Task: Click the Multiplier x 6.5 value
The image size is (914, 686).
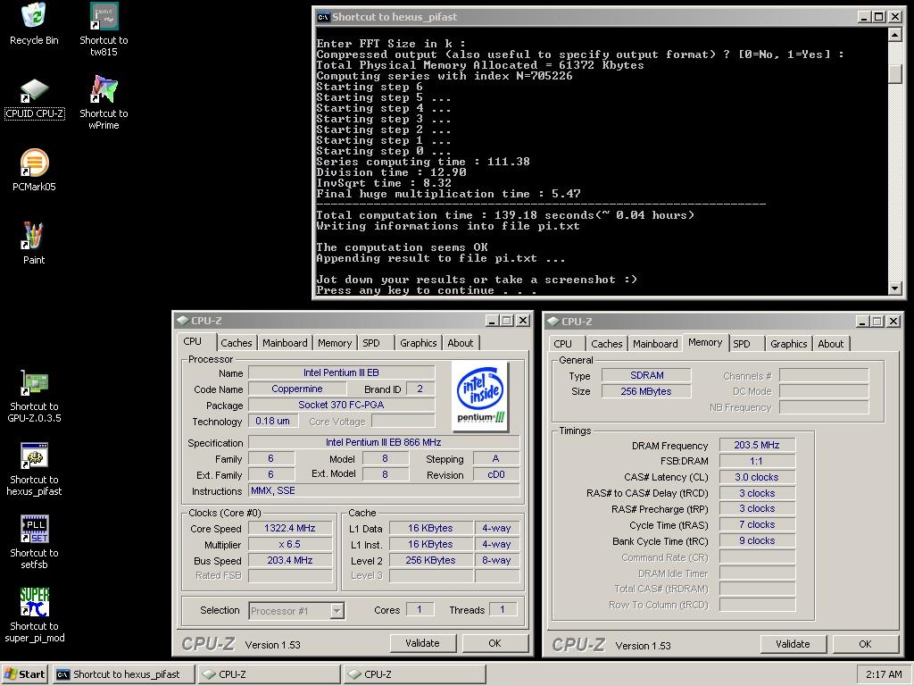Action: (x=290, y=544)
